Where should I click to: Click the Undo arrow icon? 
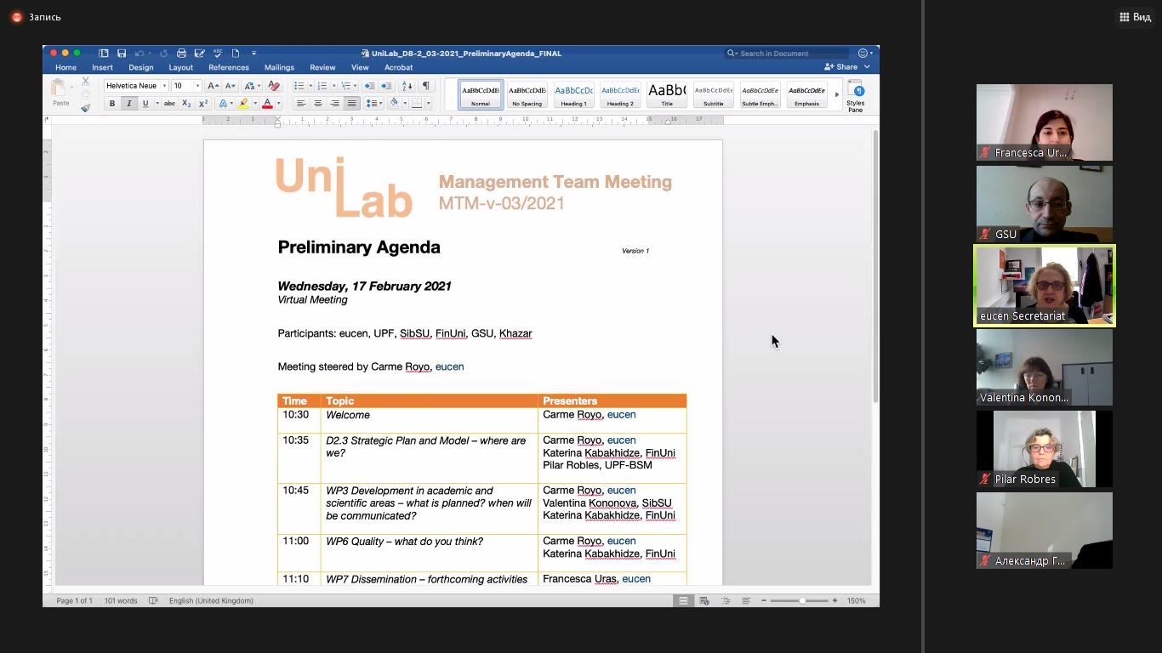coord(140,54)
